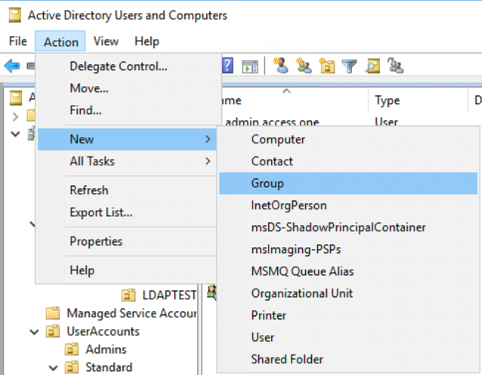Create a new Computer object
The image size is (482, 375).
(348, 140)
